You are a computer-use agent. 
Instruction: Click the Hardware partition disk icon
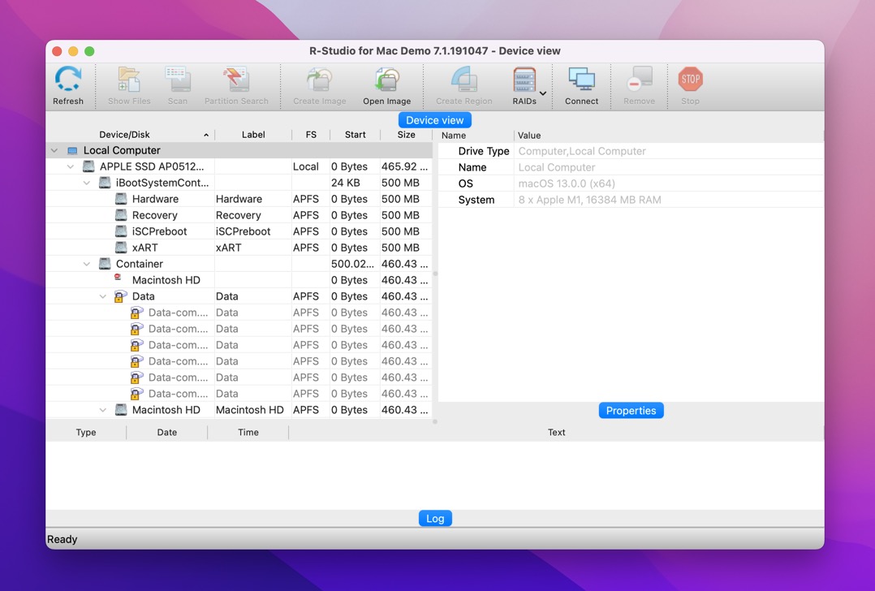coord(120,199)
